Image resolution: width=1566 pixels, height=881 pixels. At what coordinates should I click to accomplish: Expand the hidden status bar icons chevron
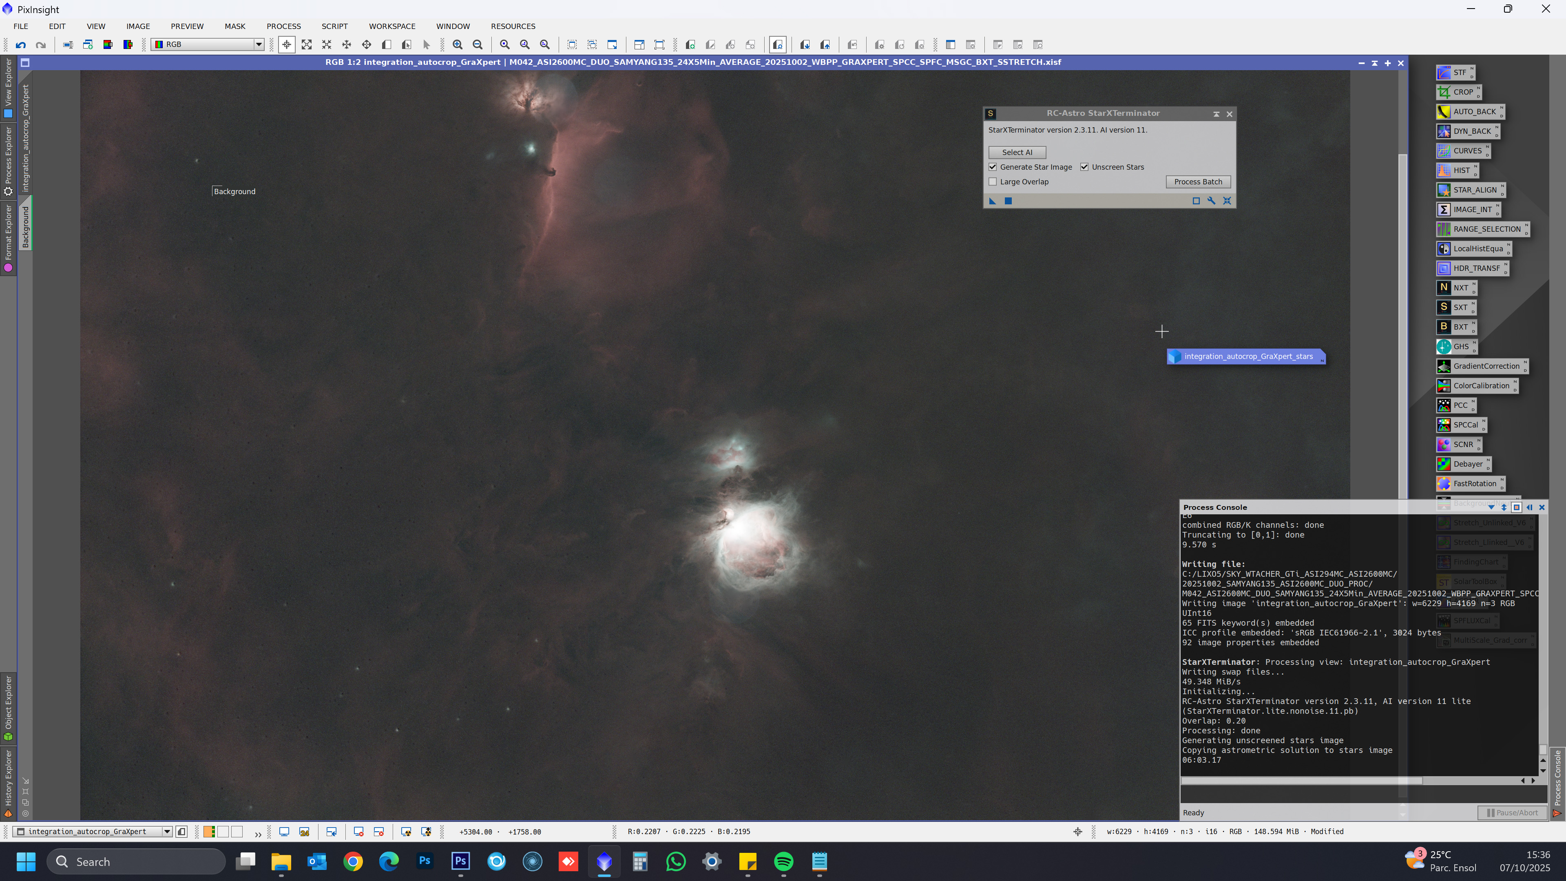tap(258, 834)
